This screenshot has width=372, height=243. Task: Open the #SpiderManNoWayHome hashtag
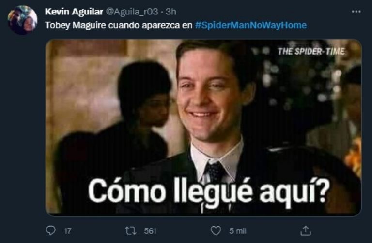[x=251, y=25]
